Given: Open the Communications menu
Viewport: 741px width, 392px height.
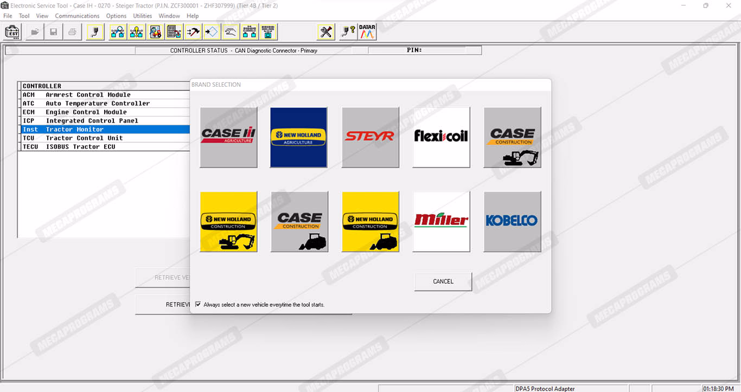Looking at the screenshot, I should 77,16.
